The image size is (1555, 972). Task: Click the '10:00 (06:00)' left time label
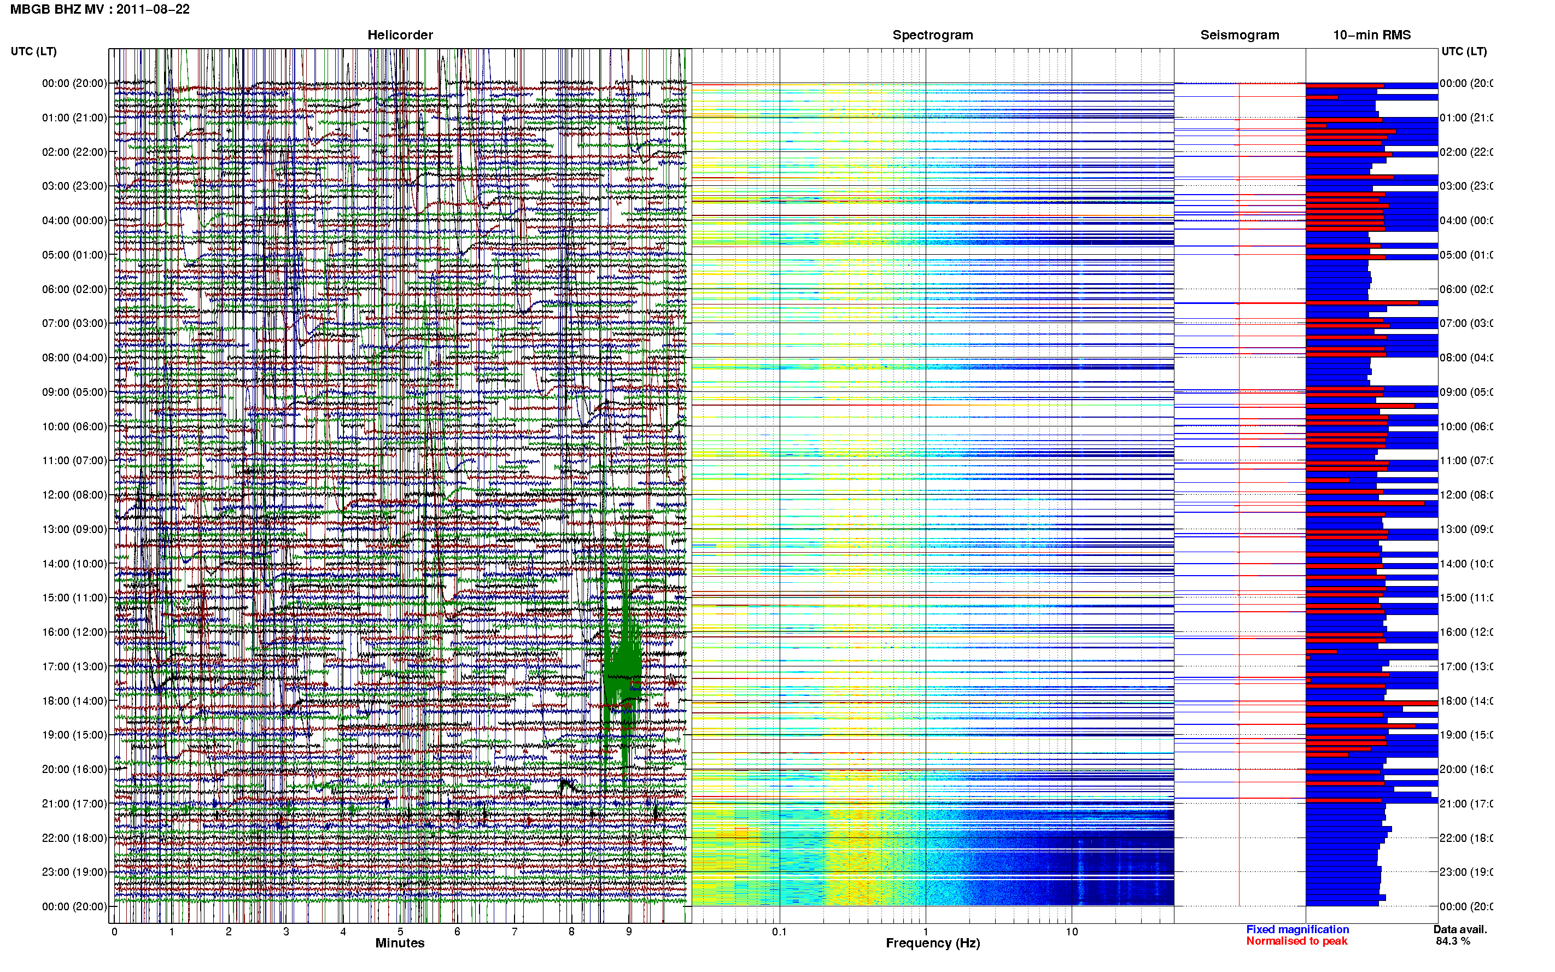(x=74, y=426)
